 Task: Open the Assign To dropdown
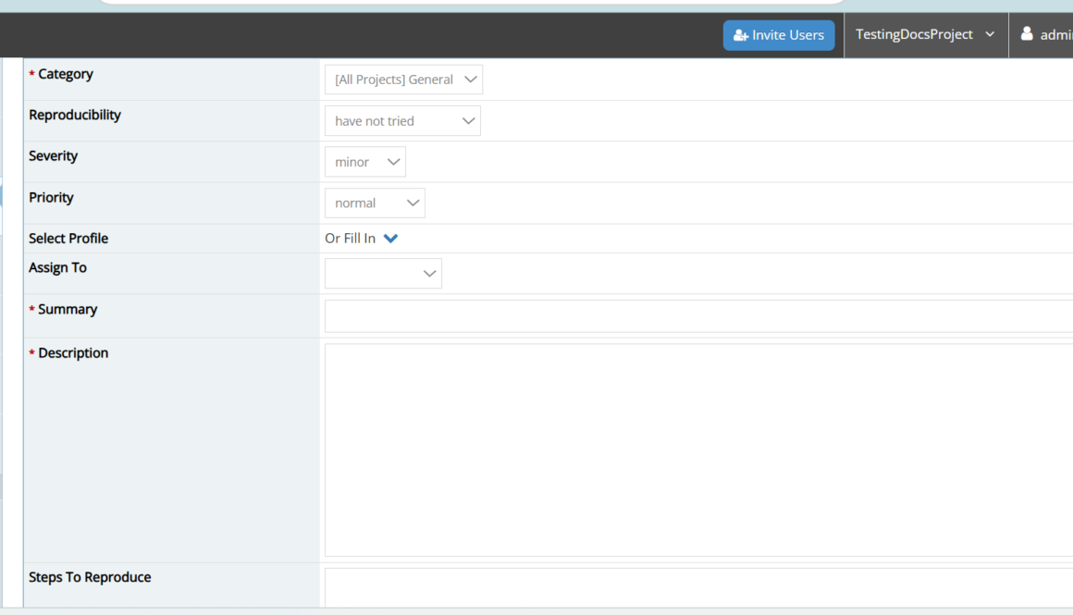point(383,274)
